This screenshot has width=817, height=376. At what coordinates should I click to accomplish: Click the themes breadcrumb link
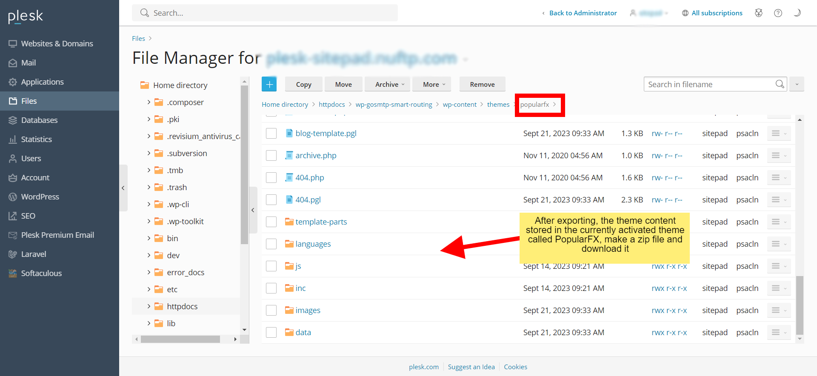pyautogui.click(x=498, y=104)
